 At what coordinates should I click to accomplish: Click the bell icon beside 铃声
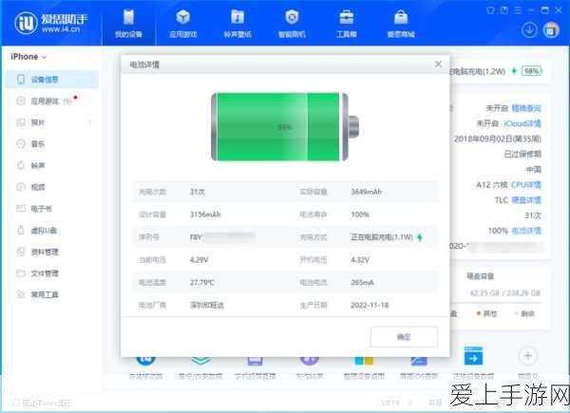[x=21, y=165]
